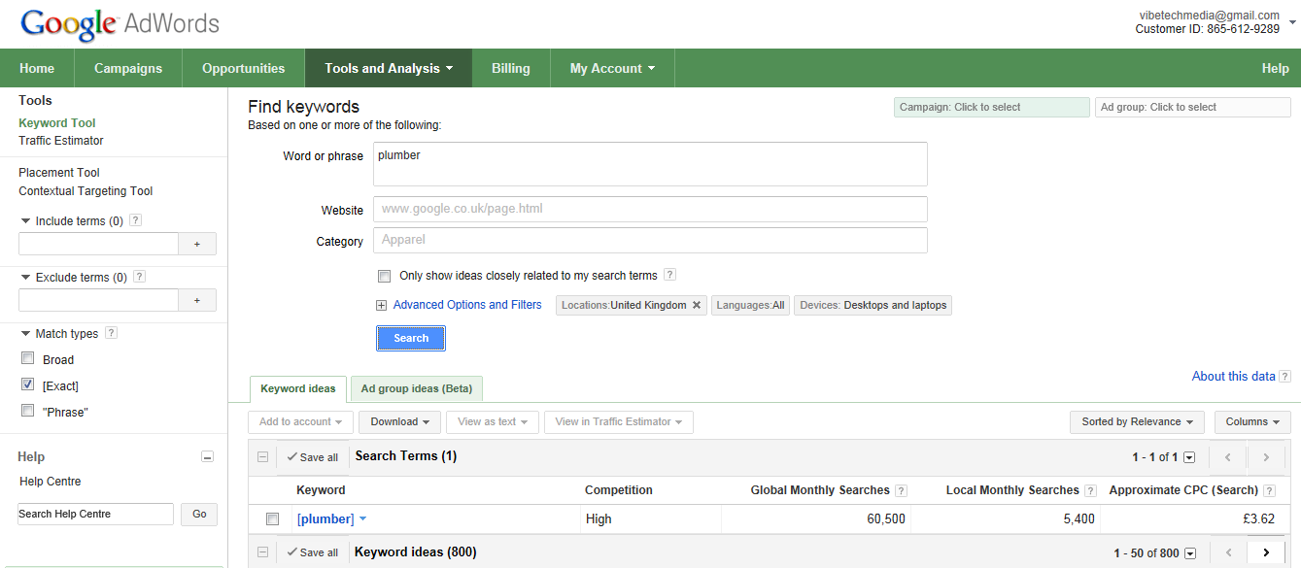Go to the Home tab

click(x=37, y=68)
